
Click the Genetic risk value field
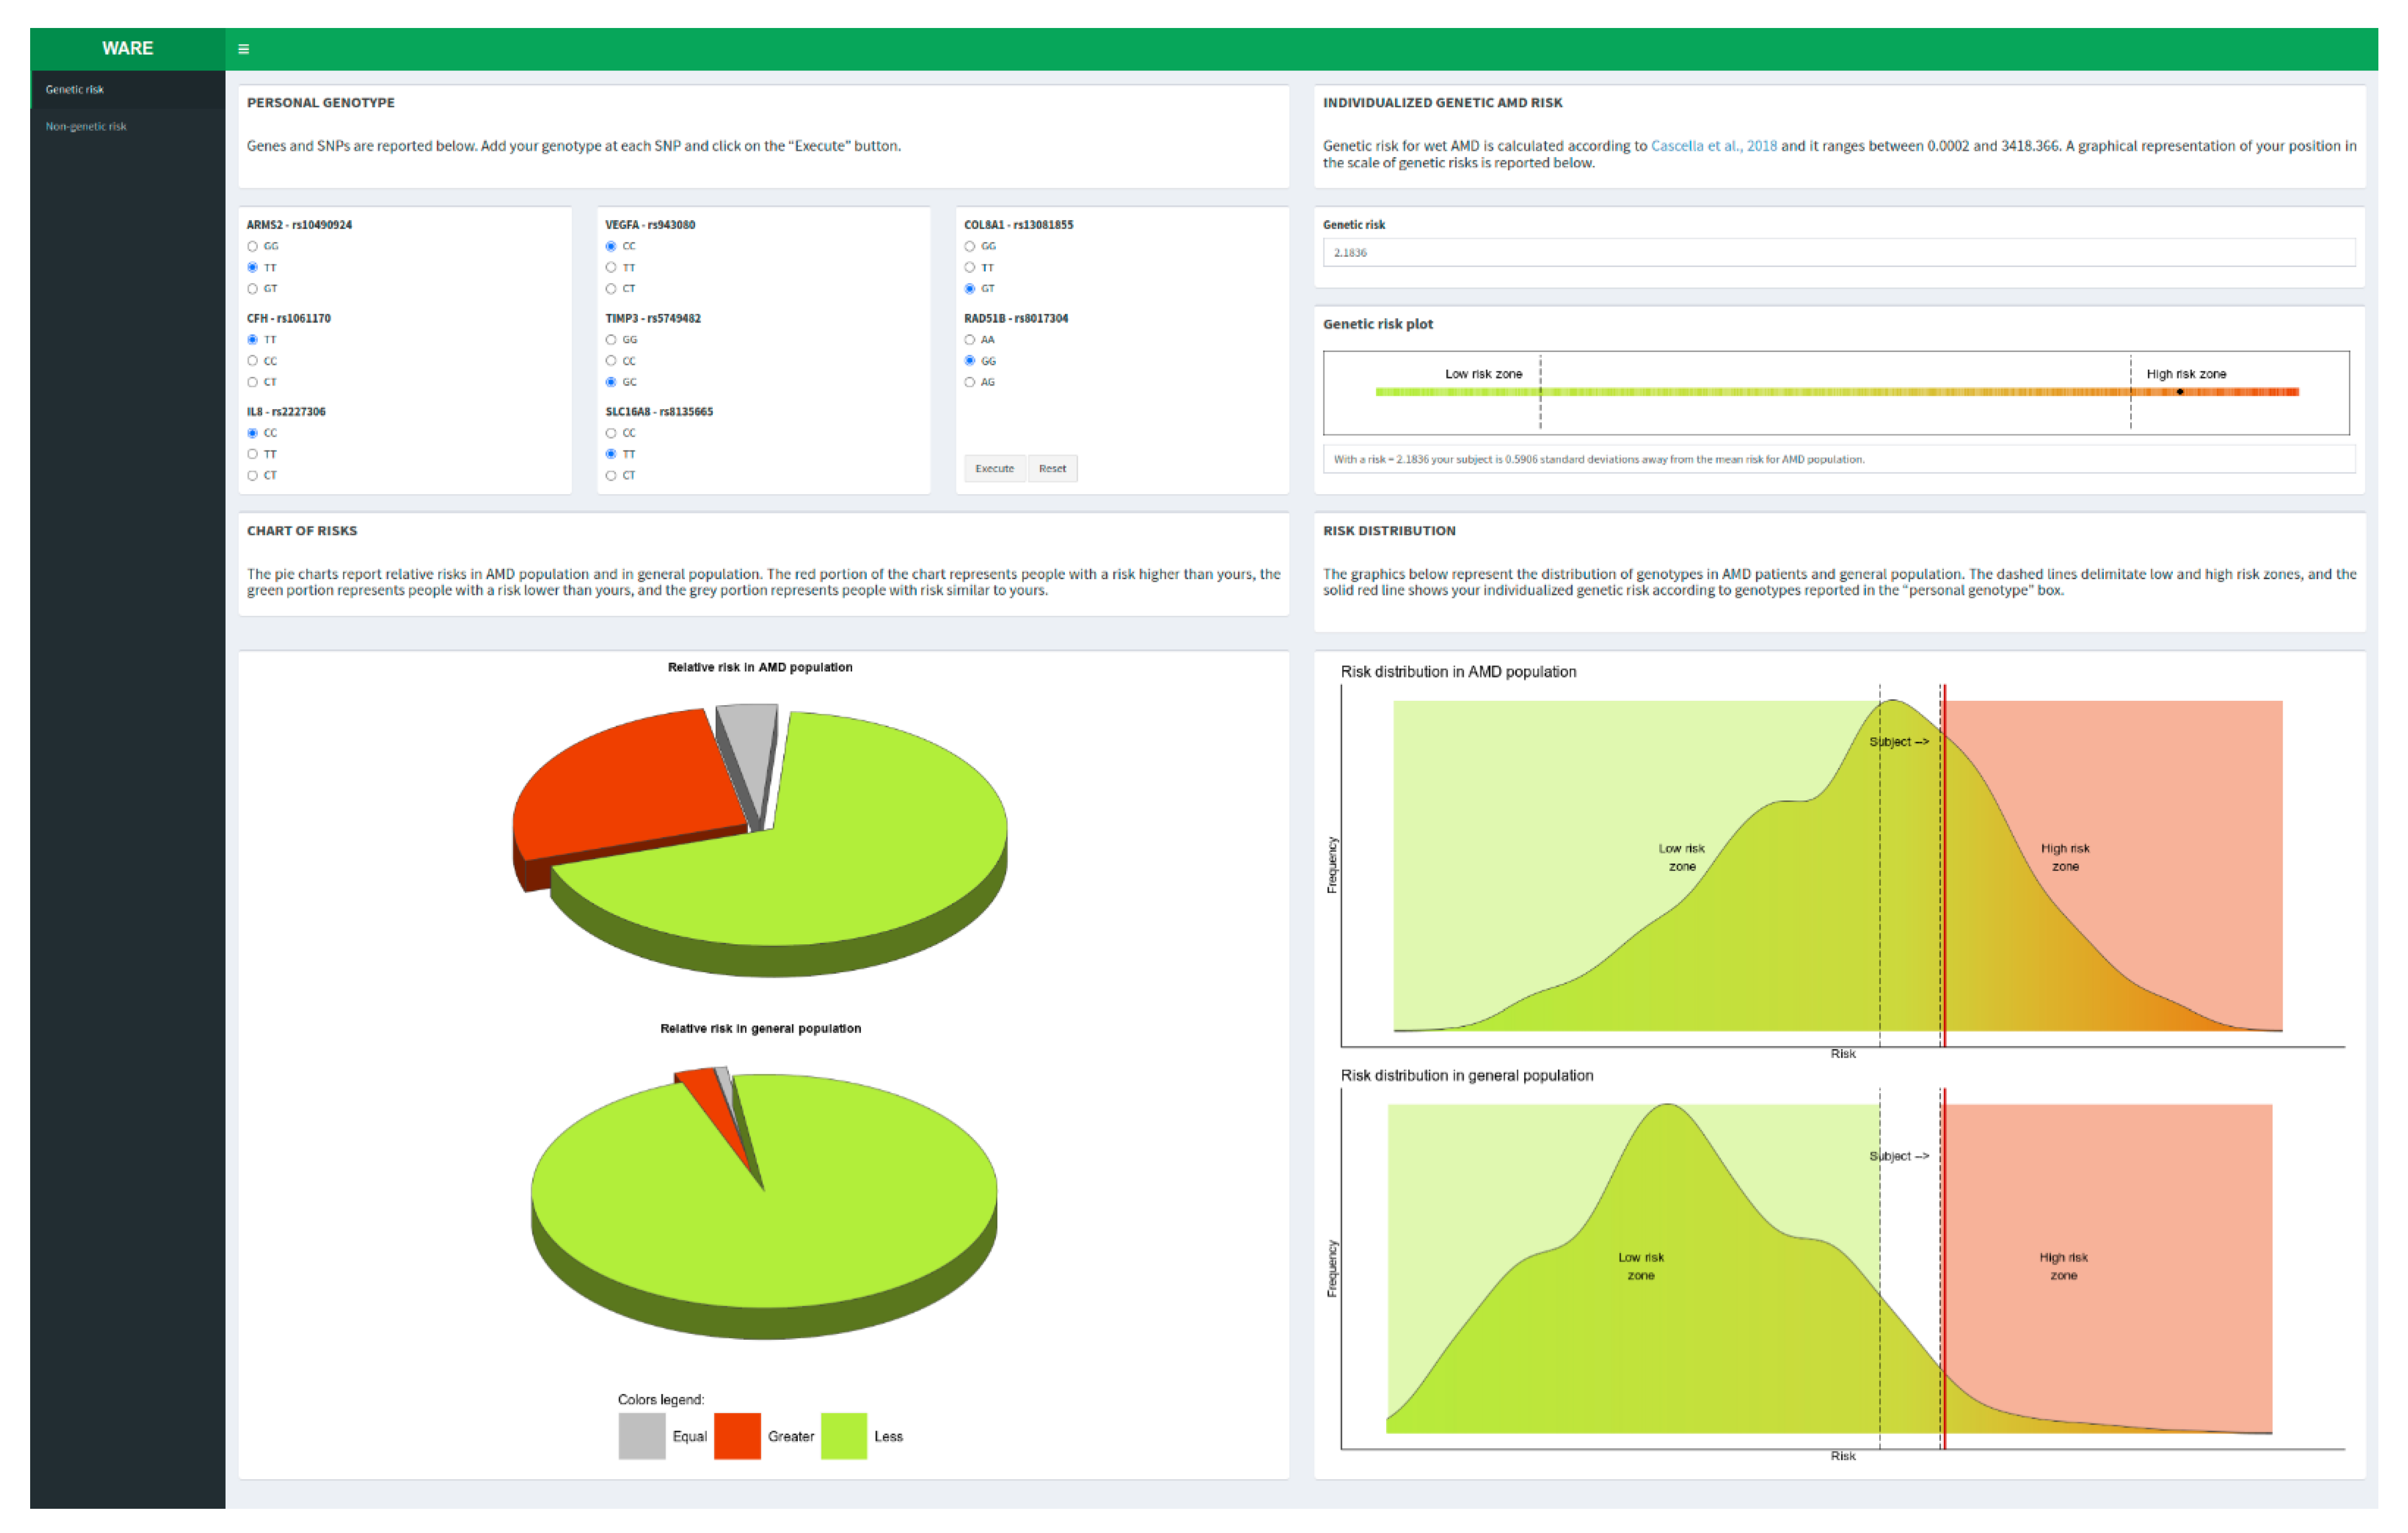(x=1838, y=253)
